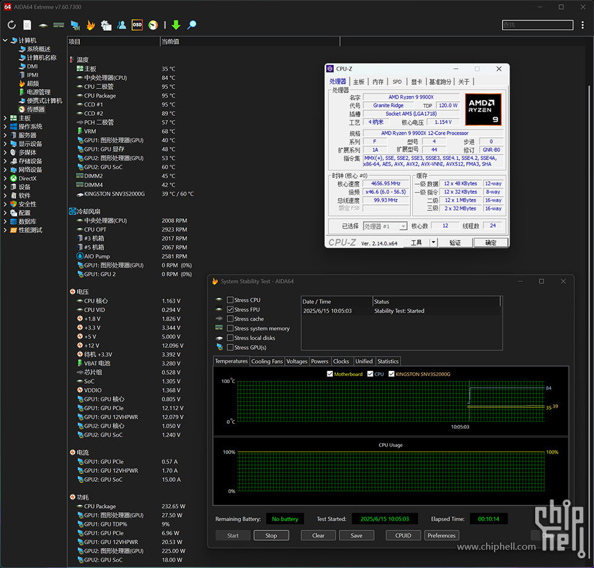This screenshot has width=594, height=568.
Task: Expand the 显示设备 tree node
Action: pos(5,144)
